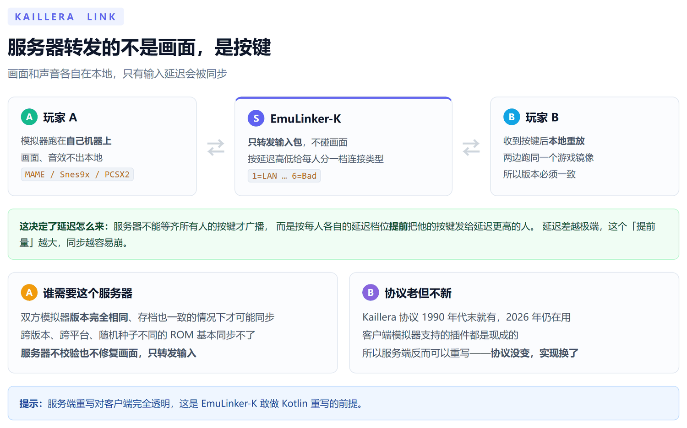Click the blue B badge beside 玩家 B

512,117
